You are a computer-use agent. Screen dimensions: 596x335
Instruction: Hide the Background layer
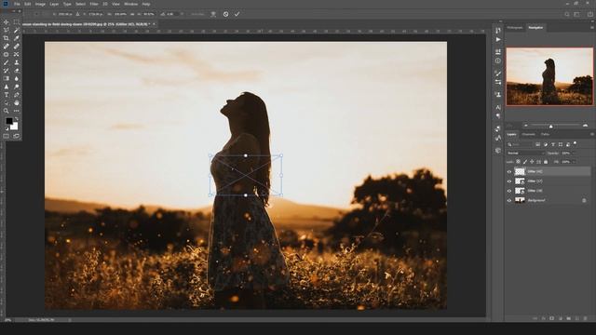click(x=509, y=200)
